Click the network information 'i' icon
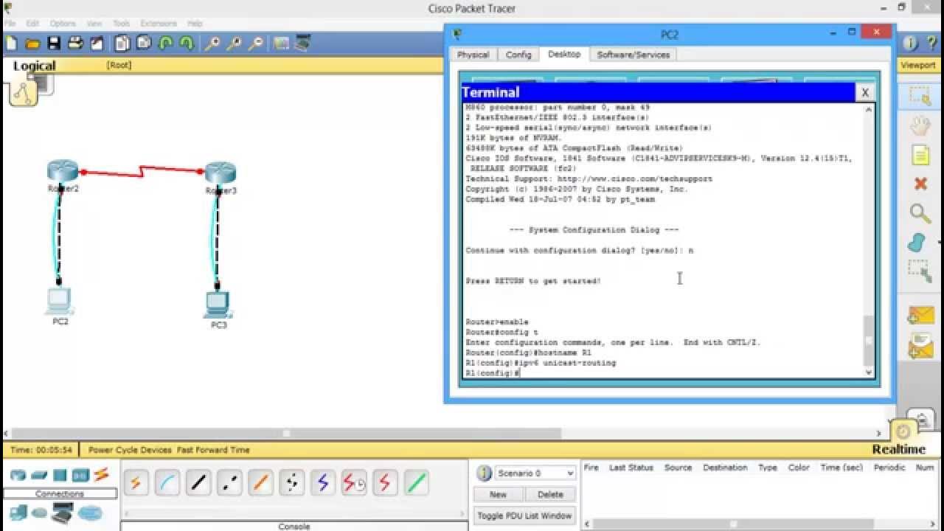Screen dimensions: 944x531 (910, 43)
